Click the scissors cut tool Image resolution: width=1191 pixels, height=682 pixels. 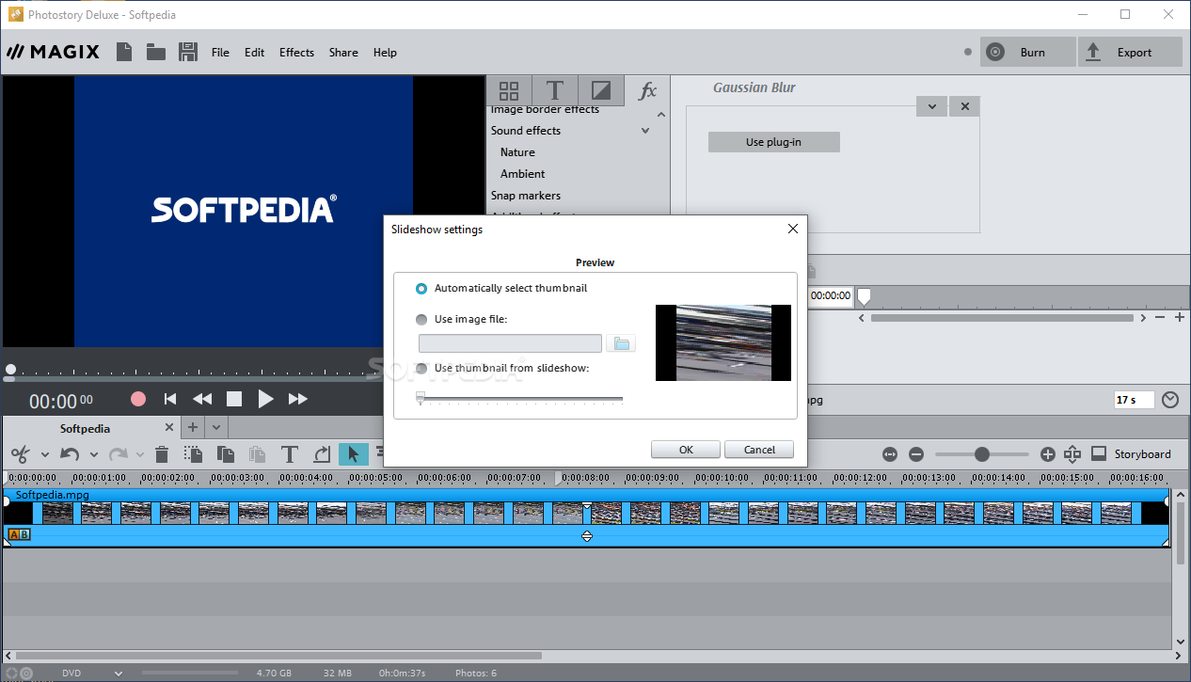click(x=19, y=454)
